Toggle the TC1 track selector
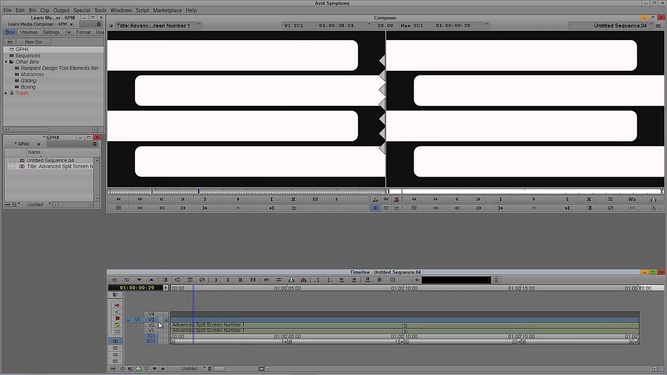 click(151, 336)
